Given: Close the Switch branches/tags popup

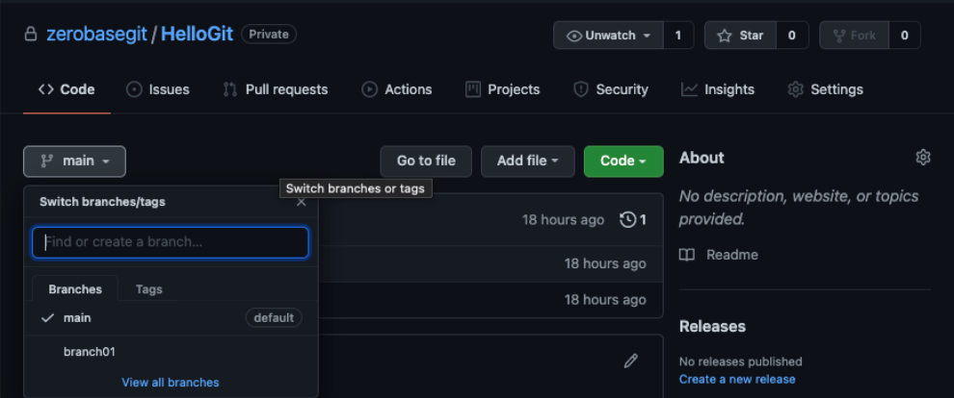Looking at the screenshot, I should (x=302, y=202).
